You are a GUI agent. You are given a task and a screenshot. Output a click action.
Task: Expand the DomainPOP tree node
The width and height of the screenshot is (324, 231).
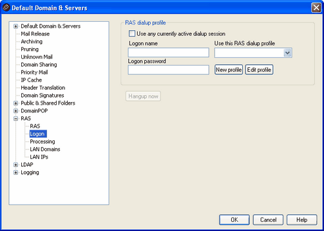pyautogui.click(x=15, y=111)
